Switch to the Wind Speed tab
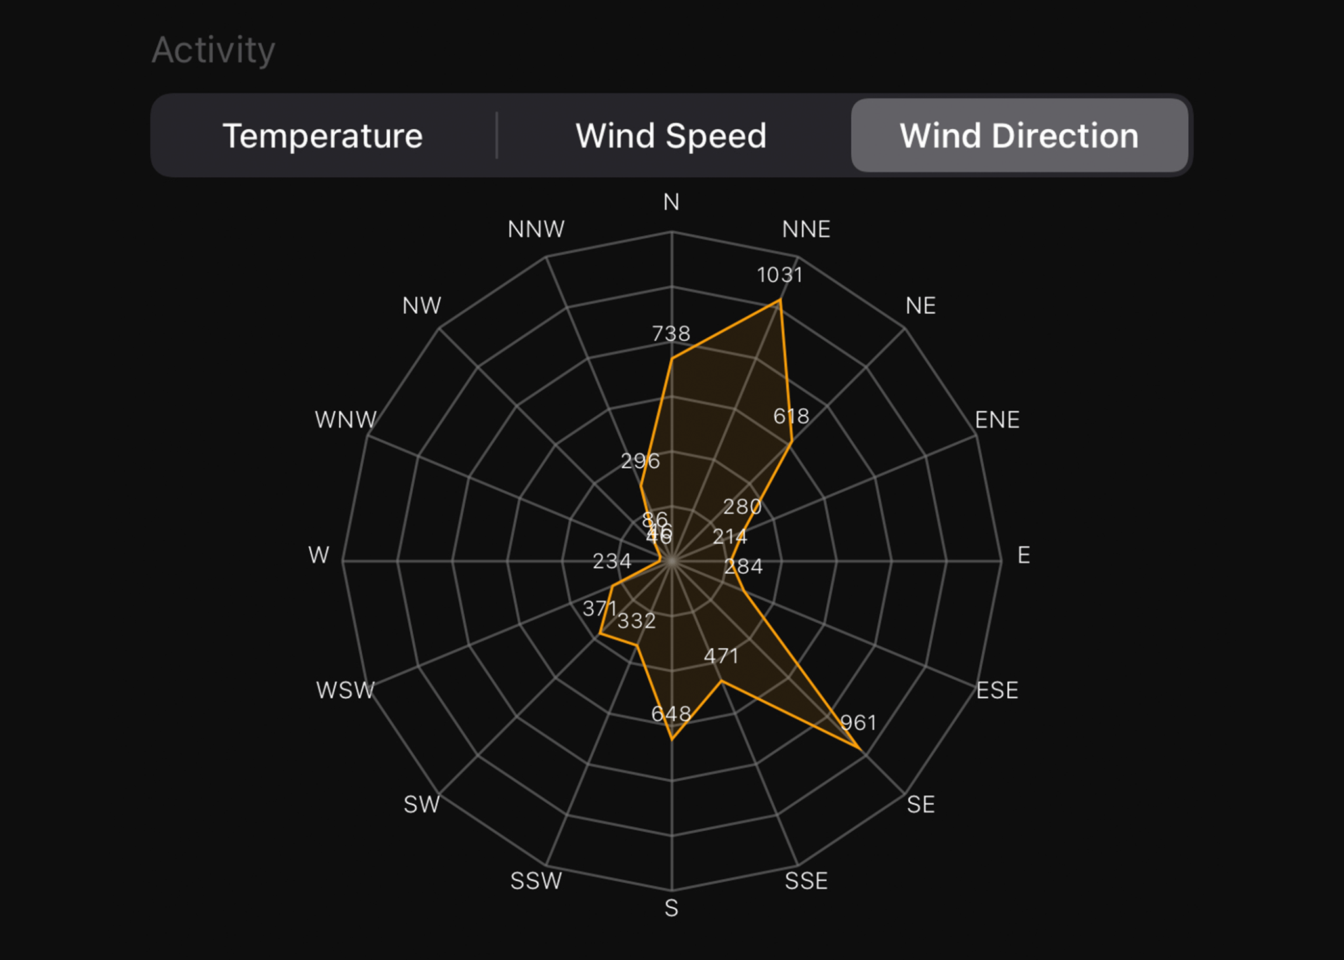Viewport: 1344px width, 960px height. coord(671,135)
